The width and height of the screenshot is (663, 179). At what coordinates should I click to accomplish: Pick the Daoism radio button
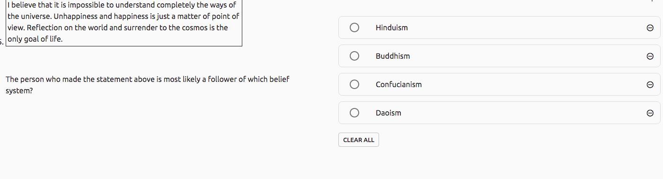(x=354, y=113)
